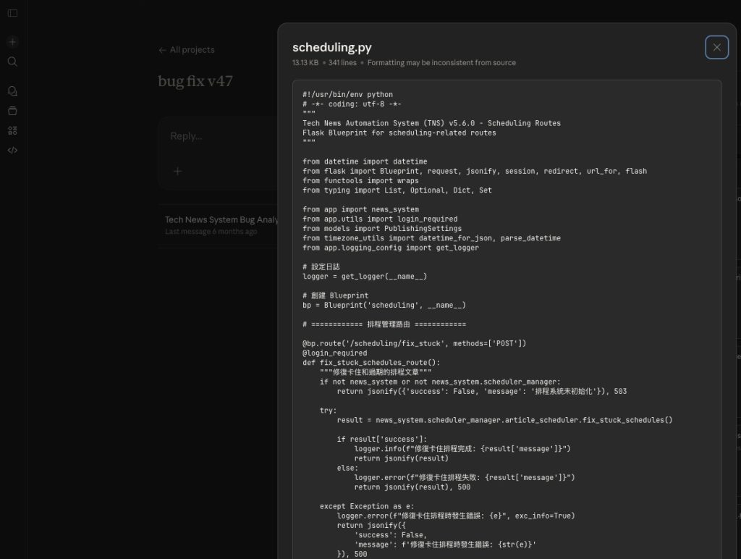Start a new chat with the plus icon
Image resolution: width=741 pixels, height=559 pixels.
(x=12, y=42)
